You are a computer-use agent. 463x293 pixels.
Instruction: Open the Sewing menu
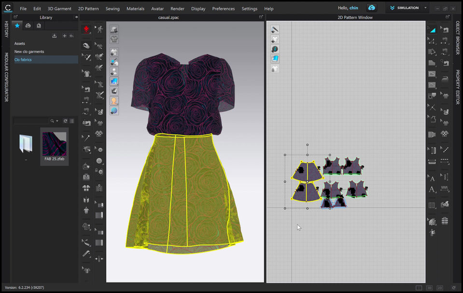pyautogui.click(x=112, y=9)
